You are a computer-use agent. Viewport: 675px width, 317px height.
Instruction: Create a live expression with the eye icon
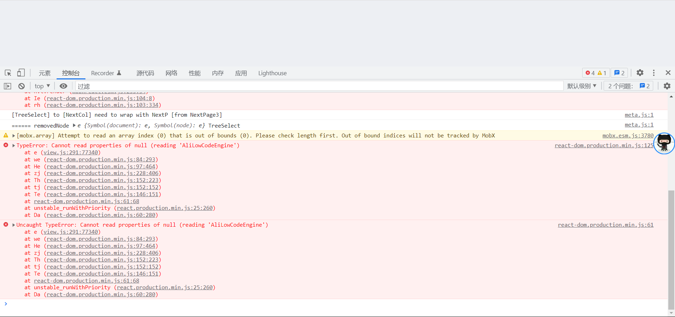click(63, 86)
